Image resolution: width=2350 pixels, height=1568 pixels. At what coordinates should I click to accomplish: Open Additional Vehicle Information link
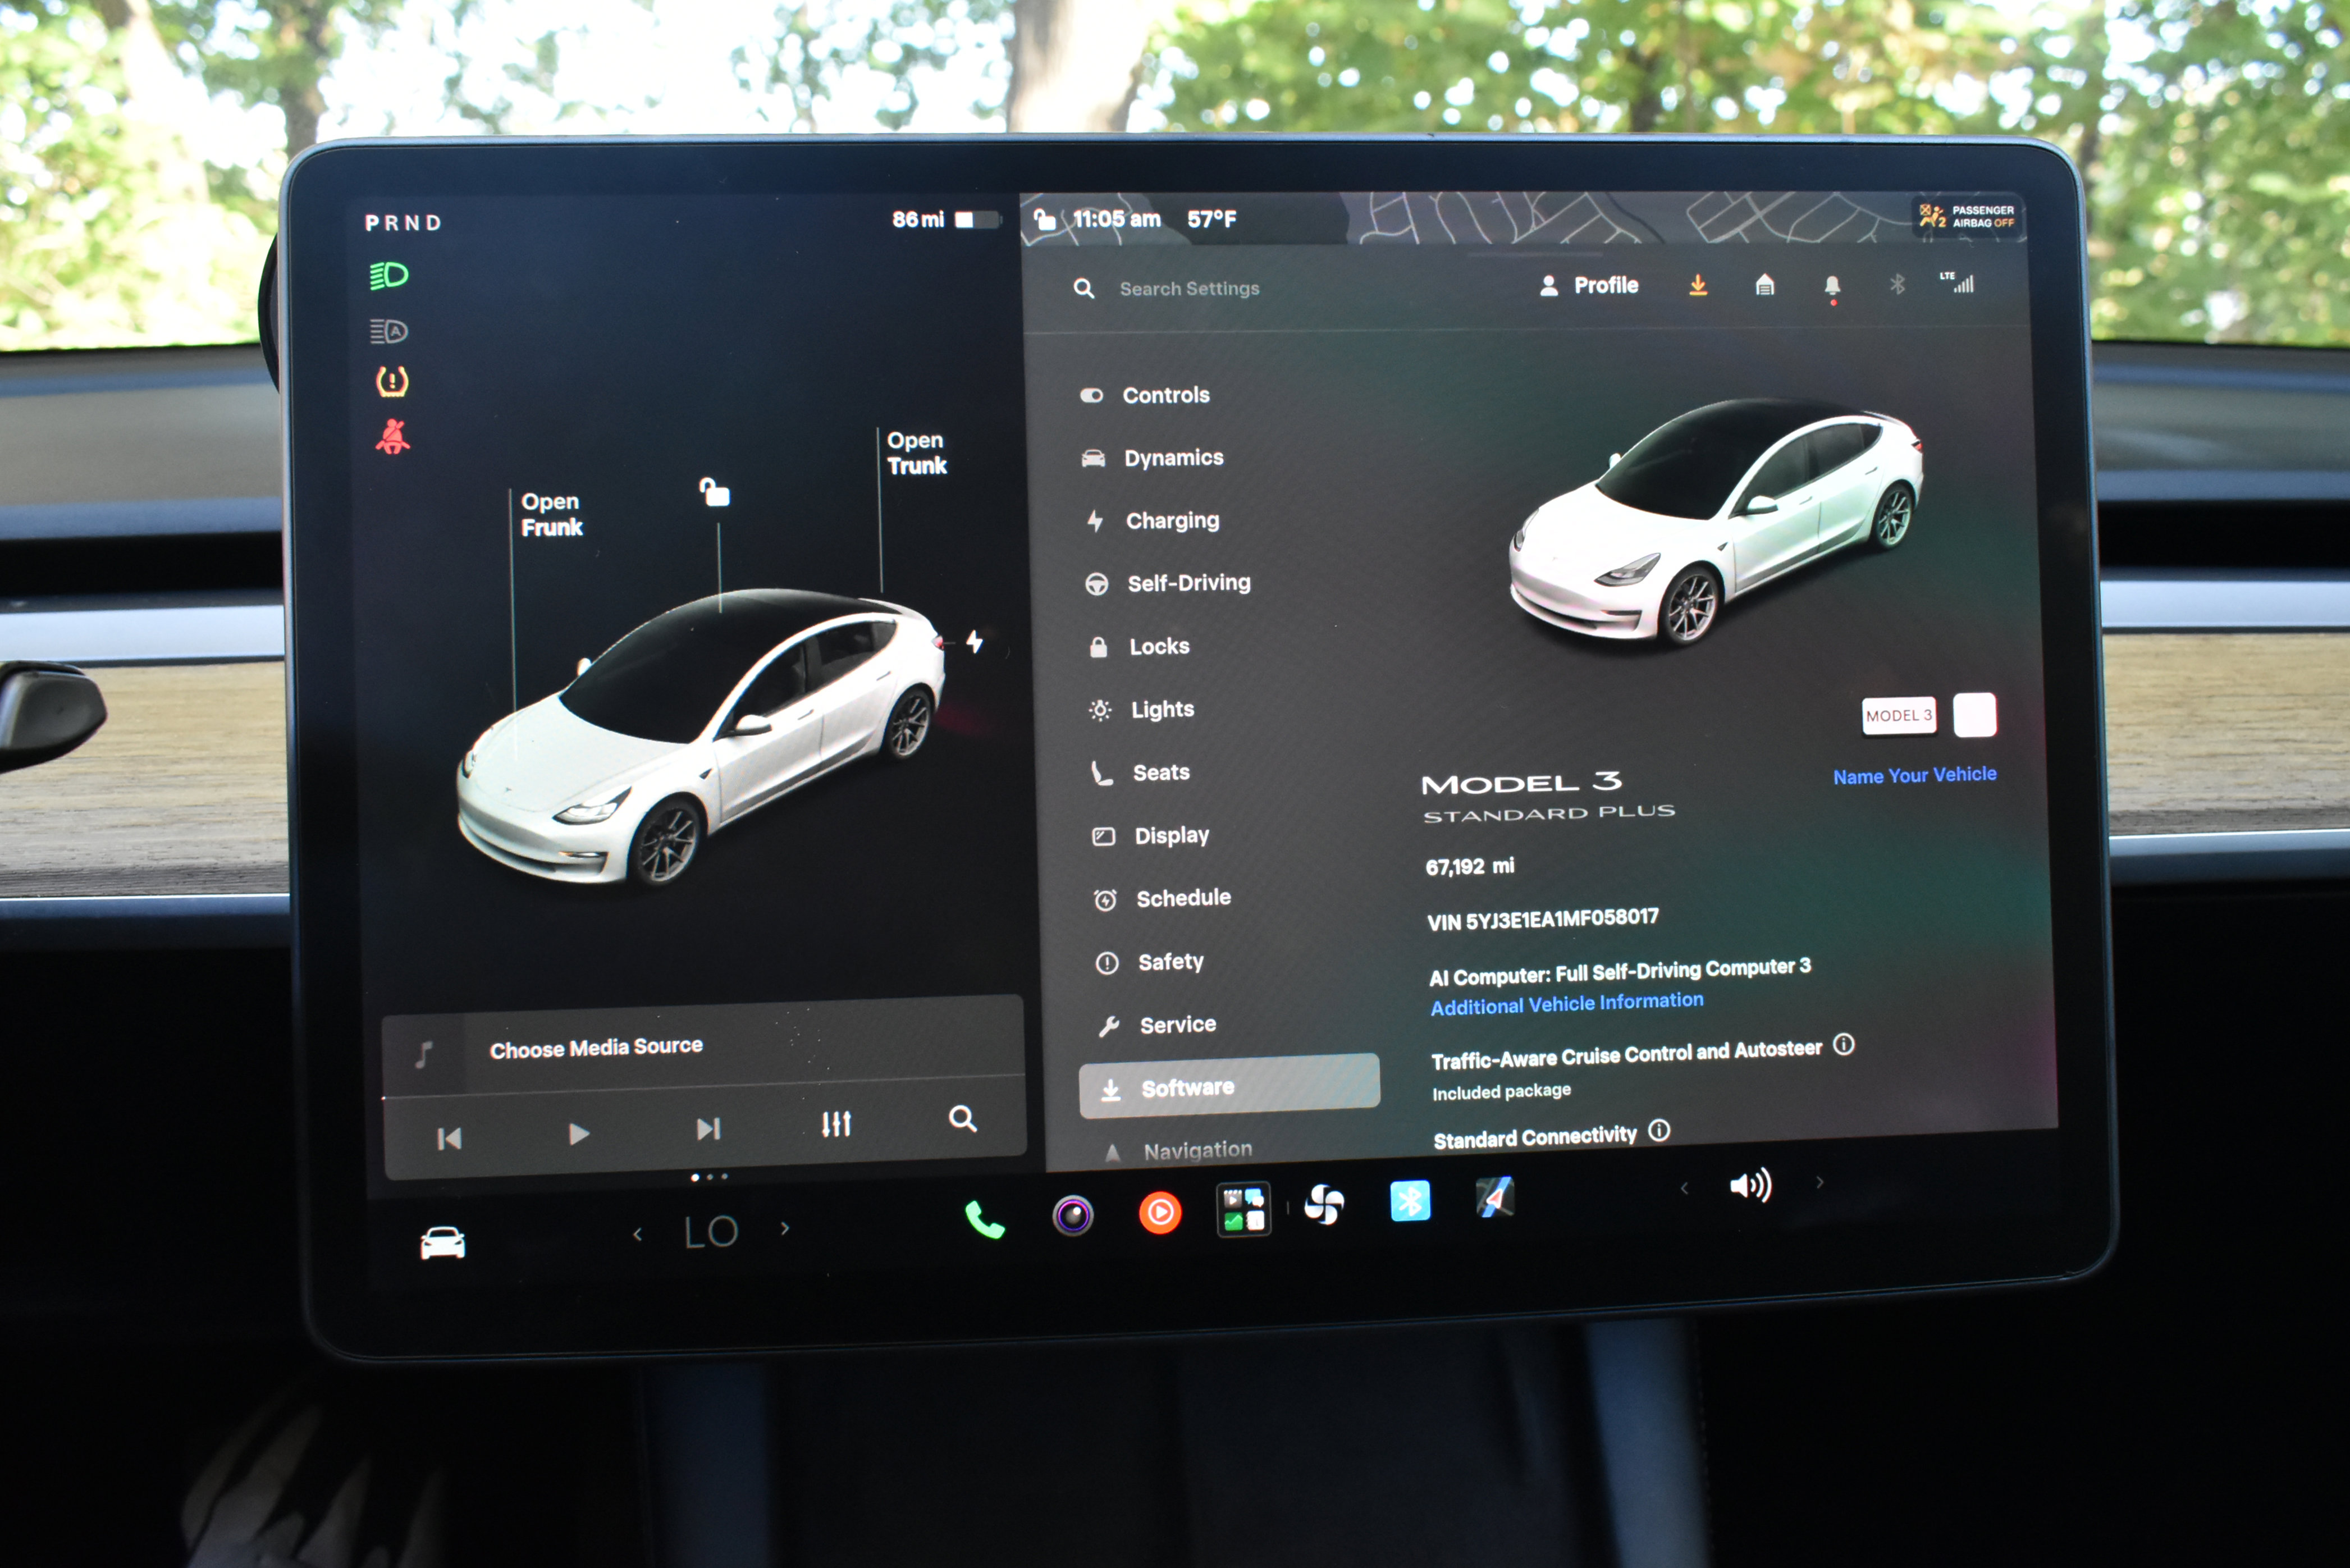[1566, 1003]
